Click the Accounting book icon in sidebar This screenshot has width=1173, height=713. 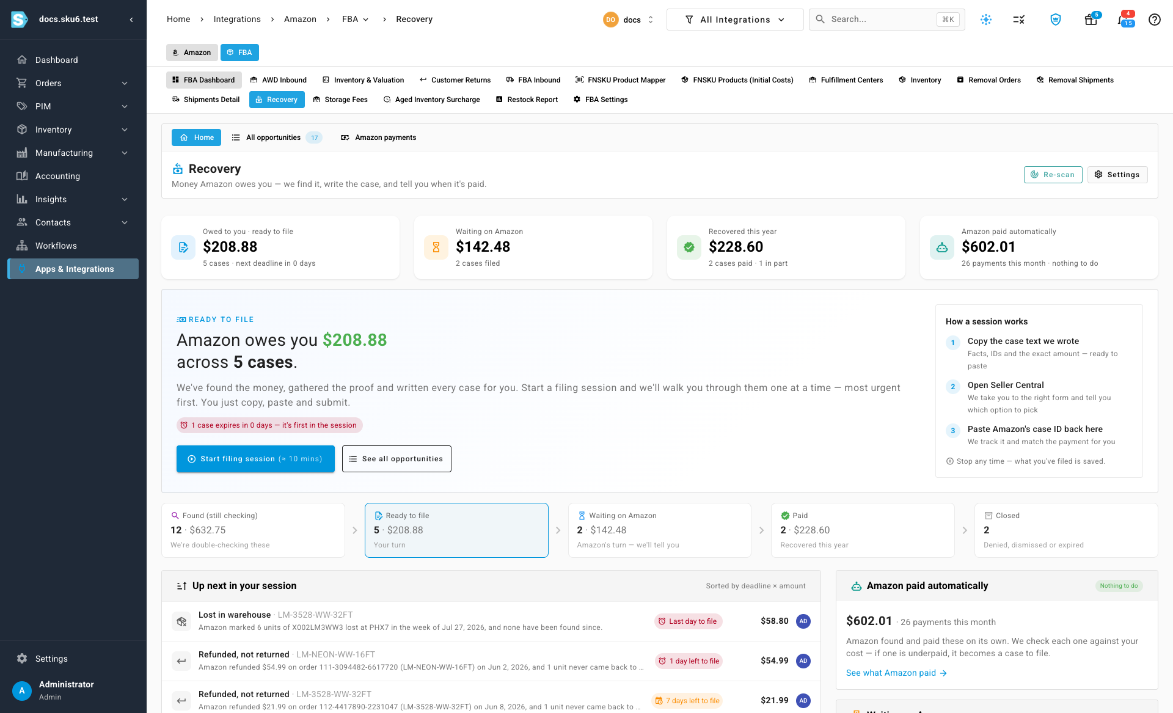click(22, 176)
